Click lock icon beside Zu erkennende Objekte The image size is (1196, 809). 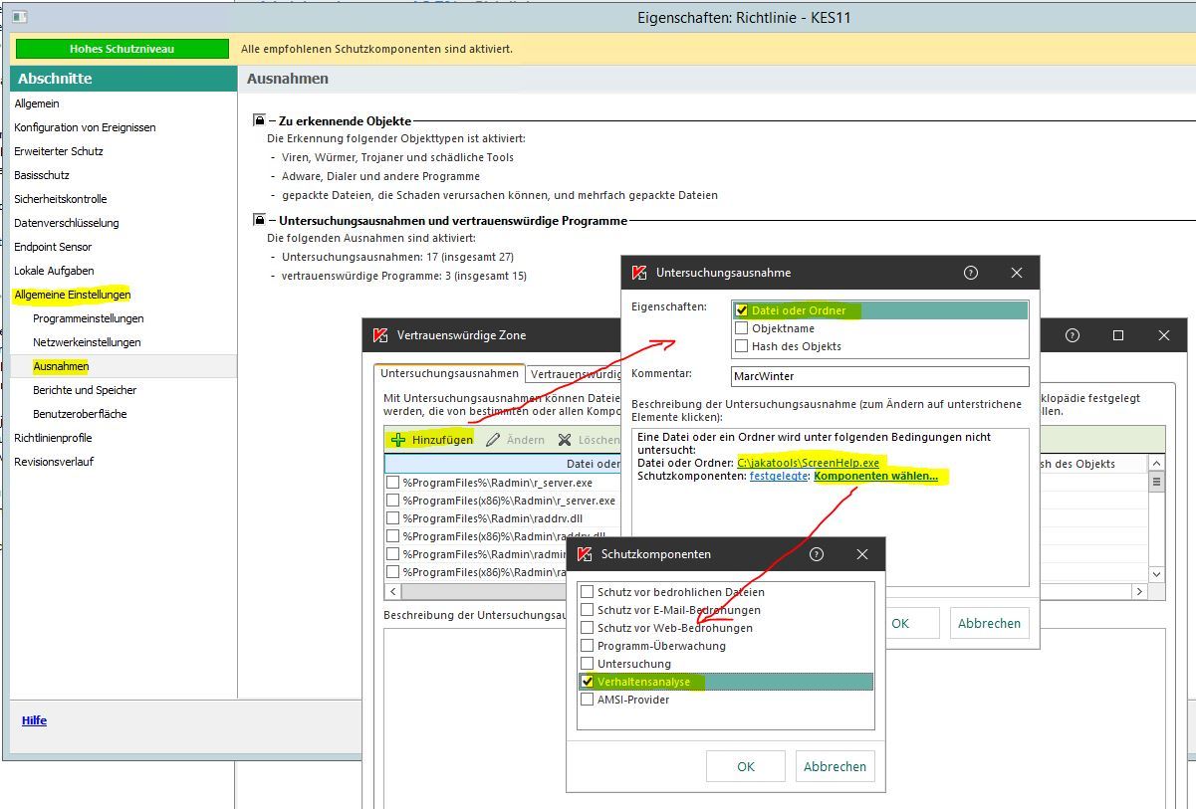coord(260,120)
